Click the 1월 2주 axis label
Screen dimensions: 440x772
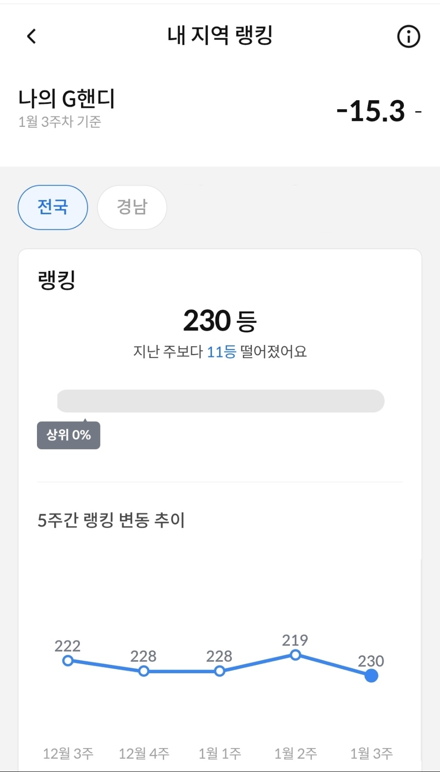296,753
